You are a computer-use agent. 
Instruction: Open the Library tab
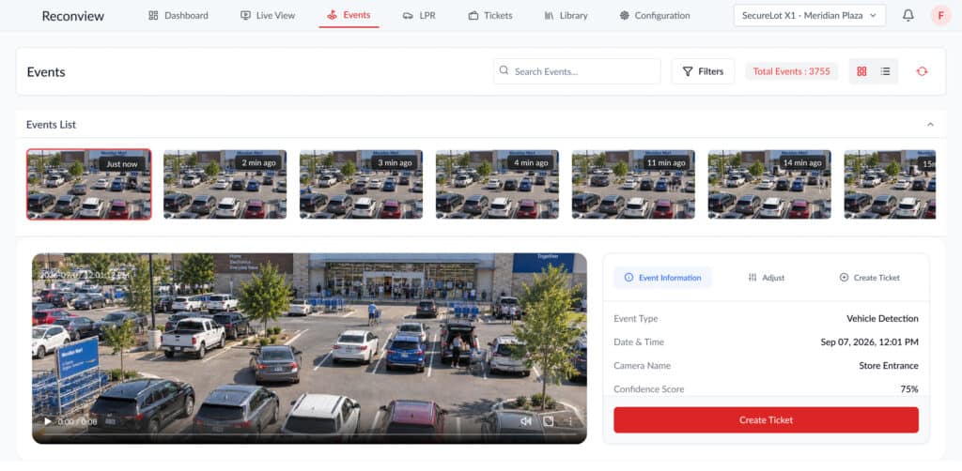[x=566, y=15]
